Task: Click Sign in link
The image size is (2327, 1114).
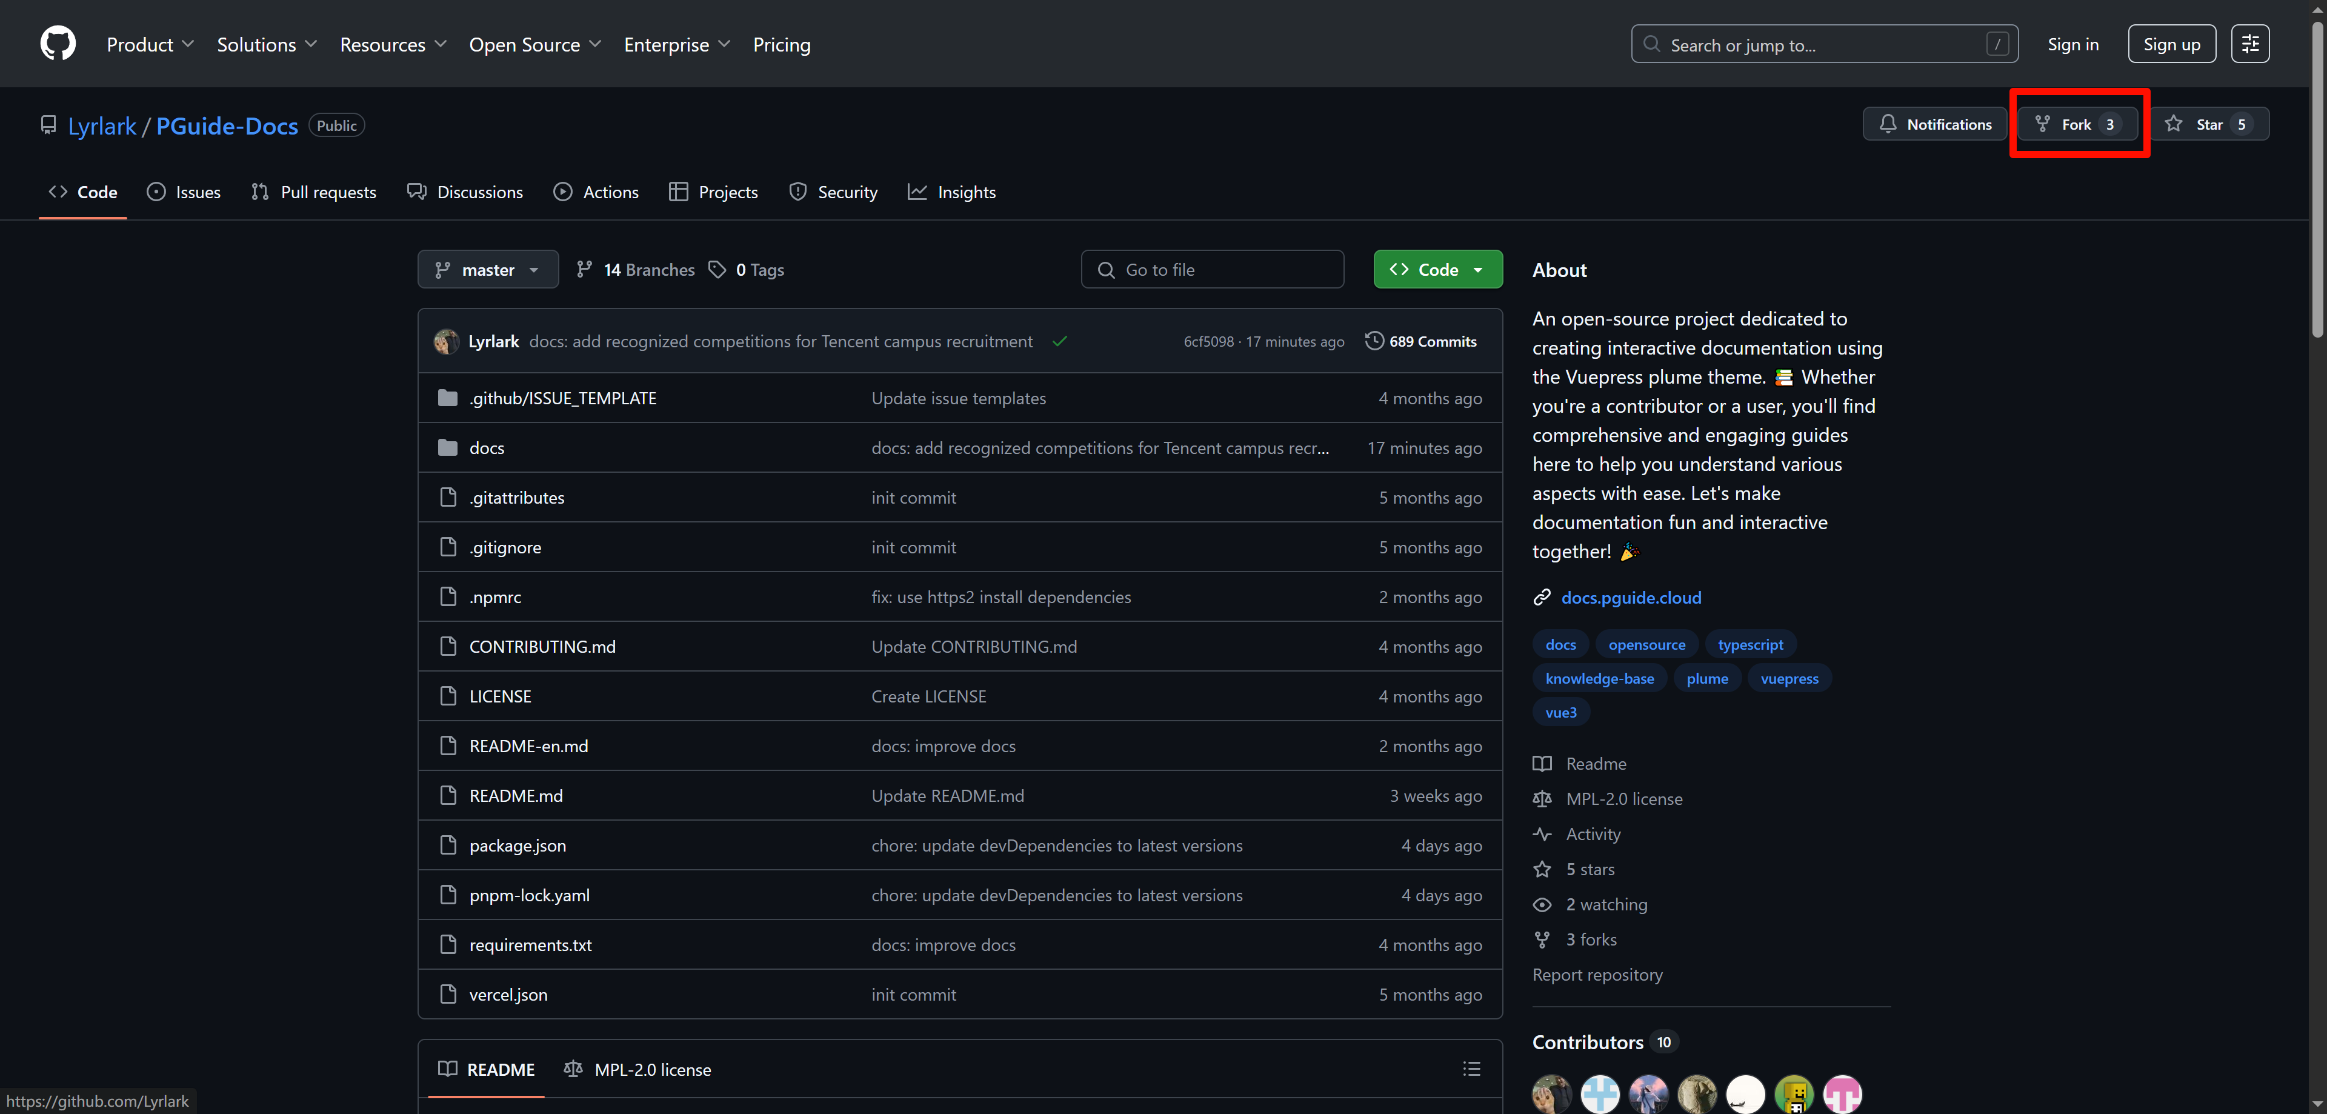Action: [2072, 44]
